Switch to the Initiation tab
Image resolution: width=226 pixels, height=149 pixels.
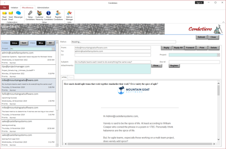(x=14, y=8)
